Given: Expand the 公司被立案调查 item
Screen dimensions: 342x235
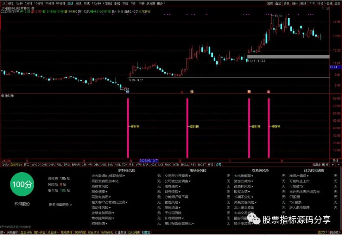Looking at the screenshot, I should pyautogui.click(x=178, y=181).
